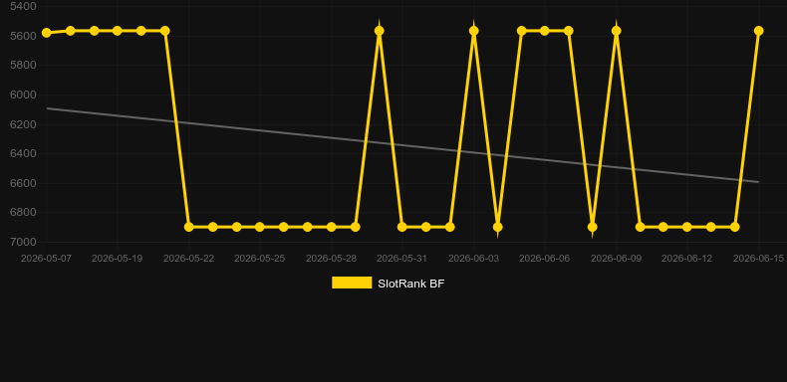
Task: Select the low data point at 2026-05-31
Action: point(402,227)
